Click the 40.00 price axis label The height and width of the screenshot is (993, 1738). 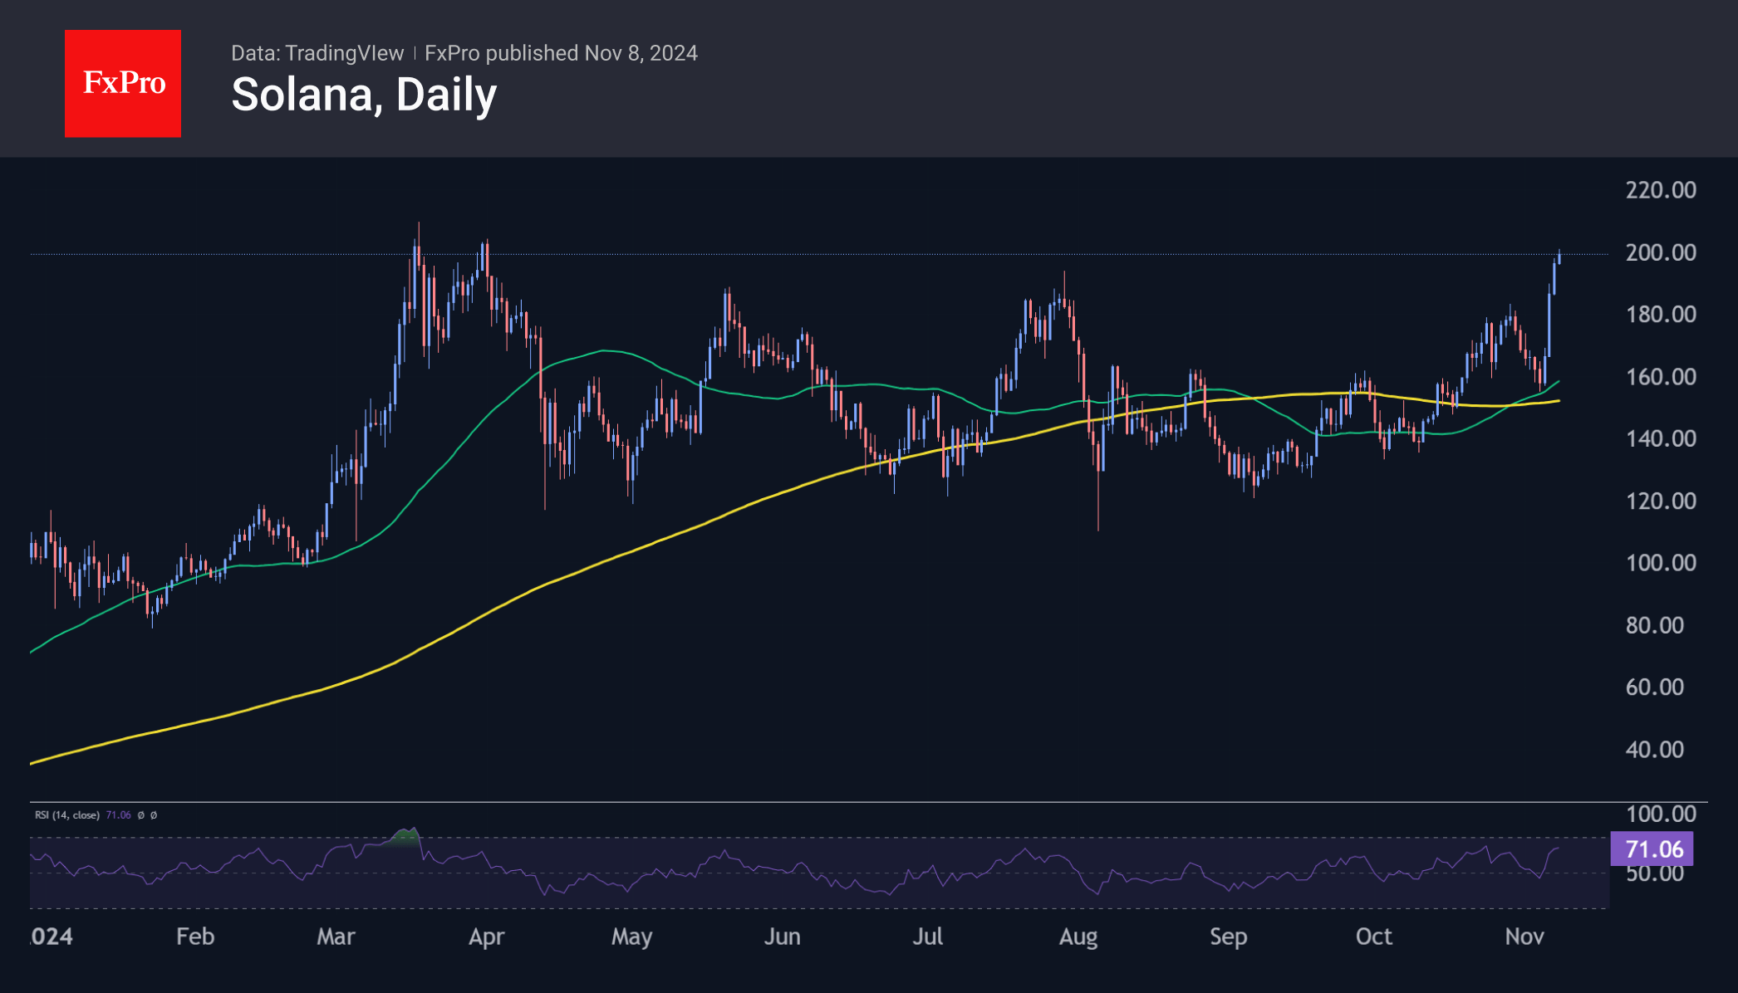pyautogui.click(x=1654, y=750)
